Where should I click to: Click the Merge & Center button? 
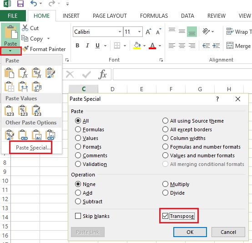239,46
